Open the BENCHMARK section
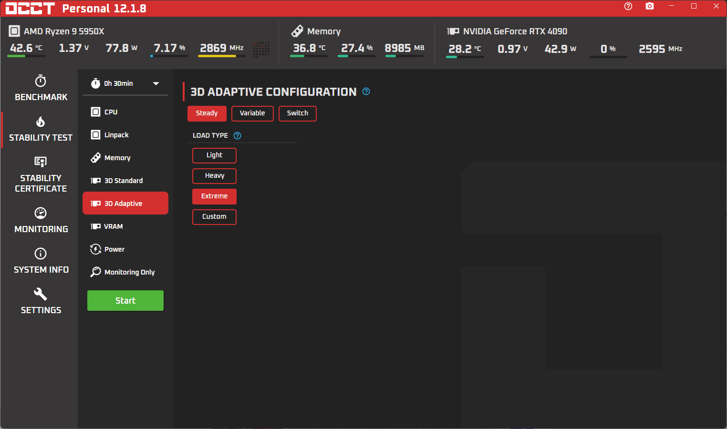 (x=41, y=89)
